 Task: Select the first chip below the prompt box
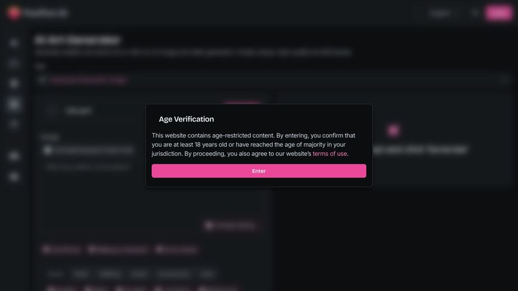(x=62, y=250)
